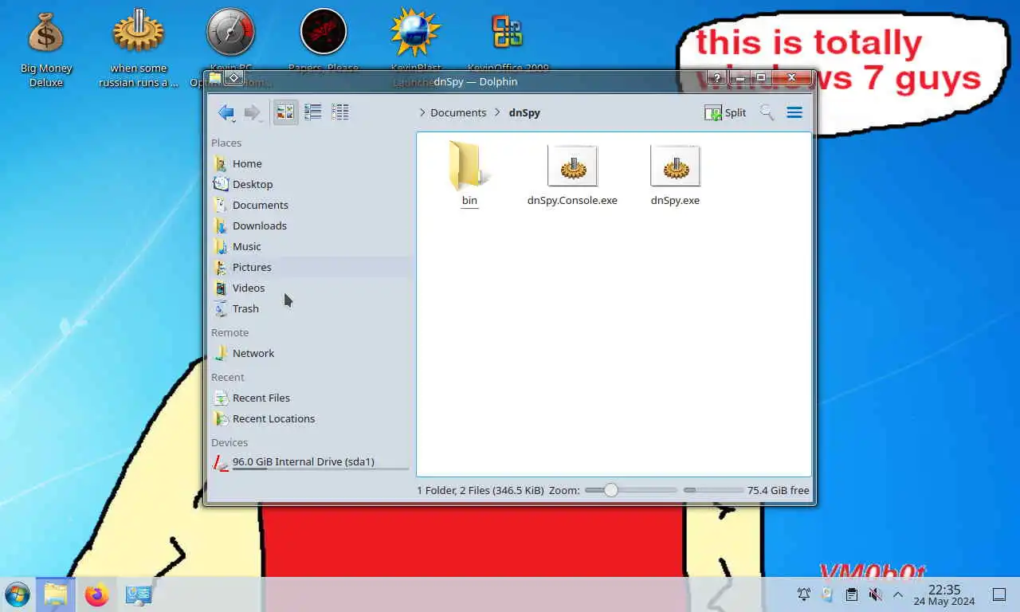Open Big Money Deluxe desktop icon
Image resolution: width=1020 pixels, height=612 pixels.
click(46, 50)
